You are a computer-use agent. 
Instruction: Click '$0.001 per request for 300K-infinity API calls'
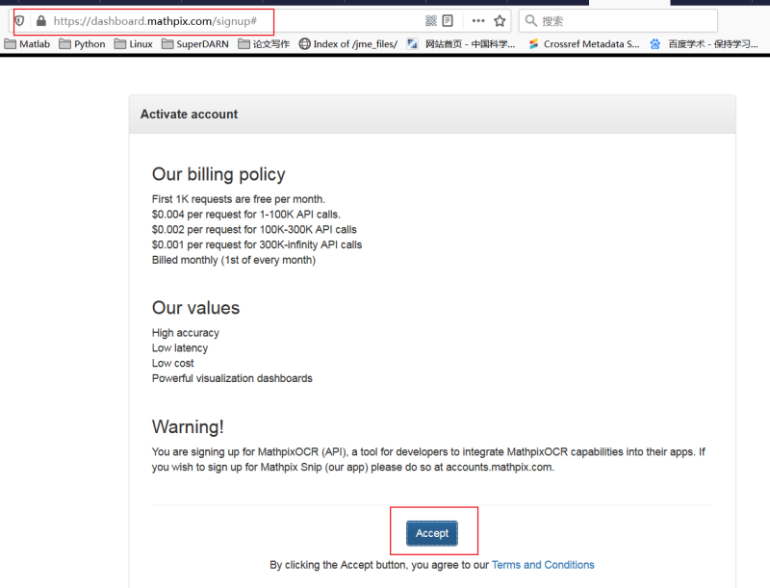point(257,244)
